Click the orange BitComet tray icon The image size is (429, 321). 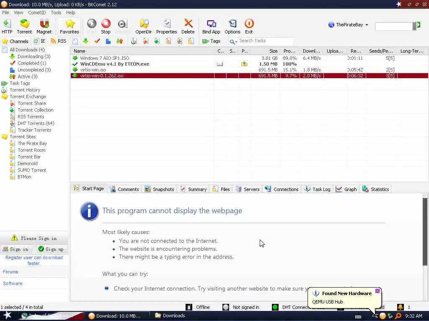tap(382, 316)
